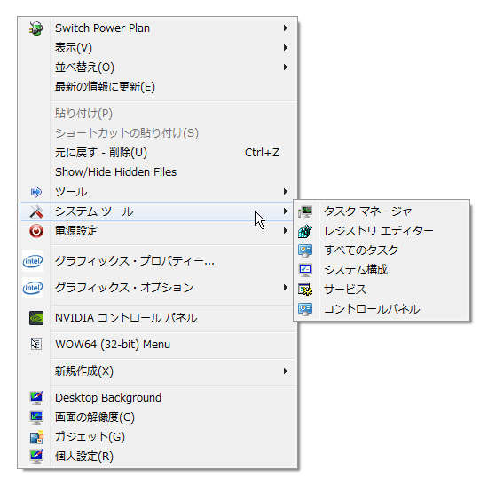
Task: Open the コントロールパネル icon at the submenu bottom
Action: [305, 309]
